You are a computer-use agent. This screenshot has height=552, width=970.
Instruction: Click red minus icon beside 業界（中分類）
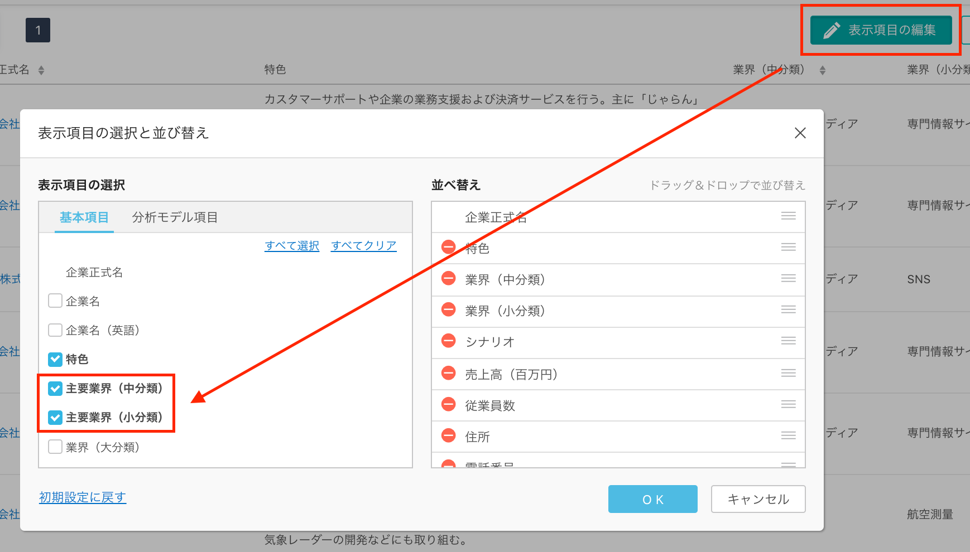click(x=449, y=278)
